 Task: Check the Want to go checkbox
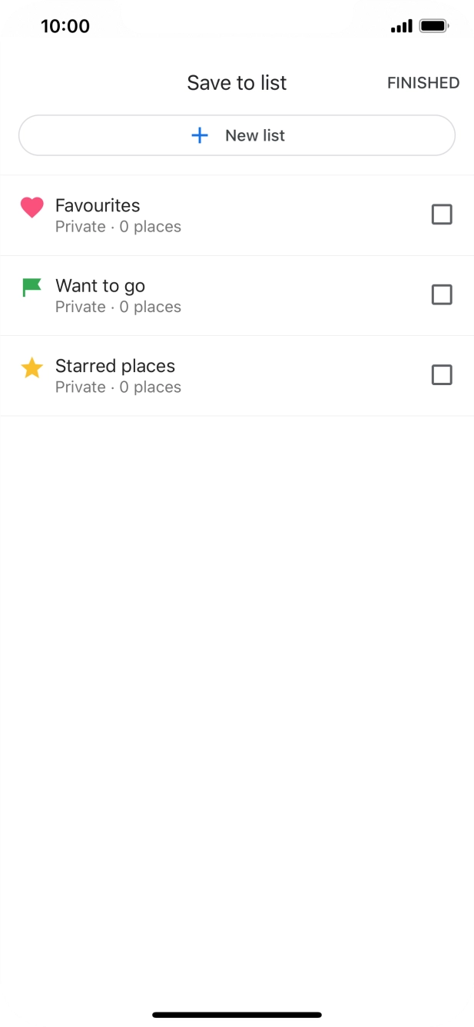pos(442,294)
